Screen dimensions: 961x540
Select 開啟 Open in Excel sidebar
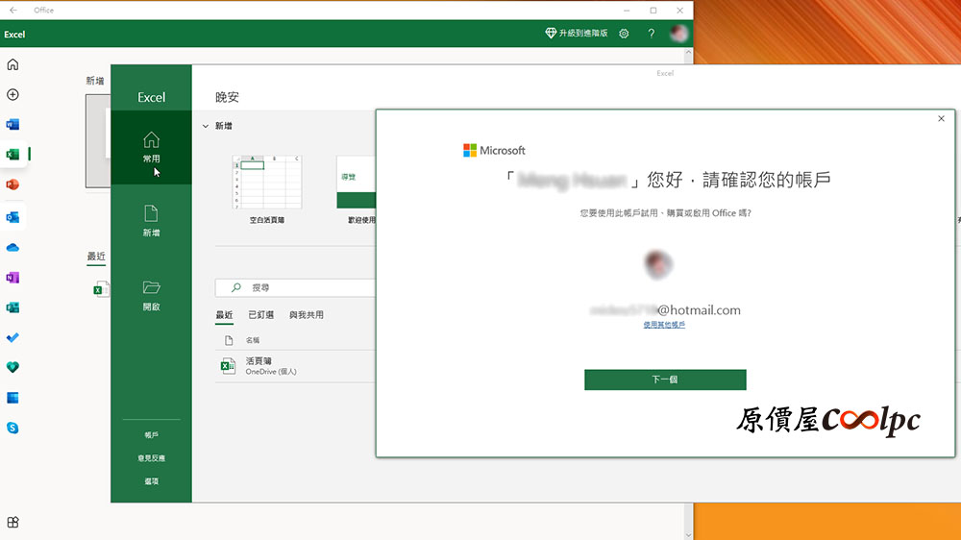(x=152, y=295)
